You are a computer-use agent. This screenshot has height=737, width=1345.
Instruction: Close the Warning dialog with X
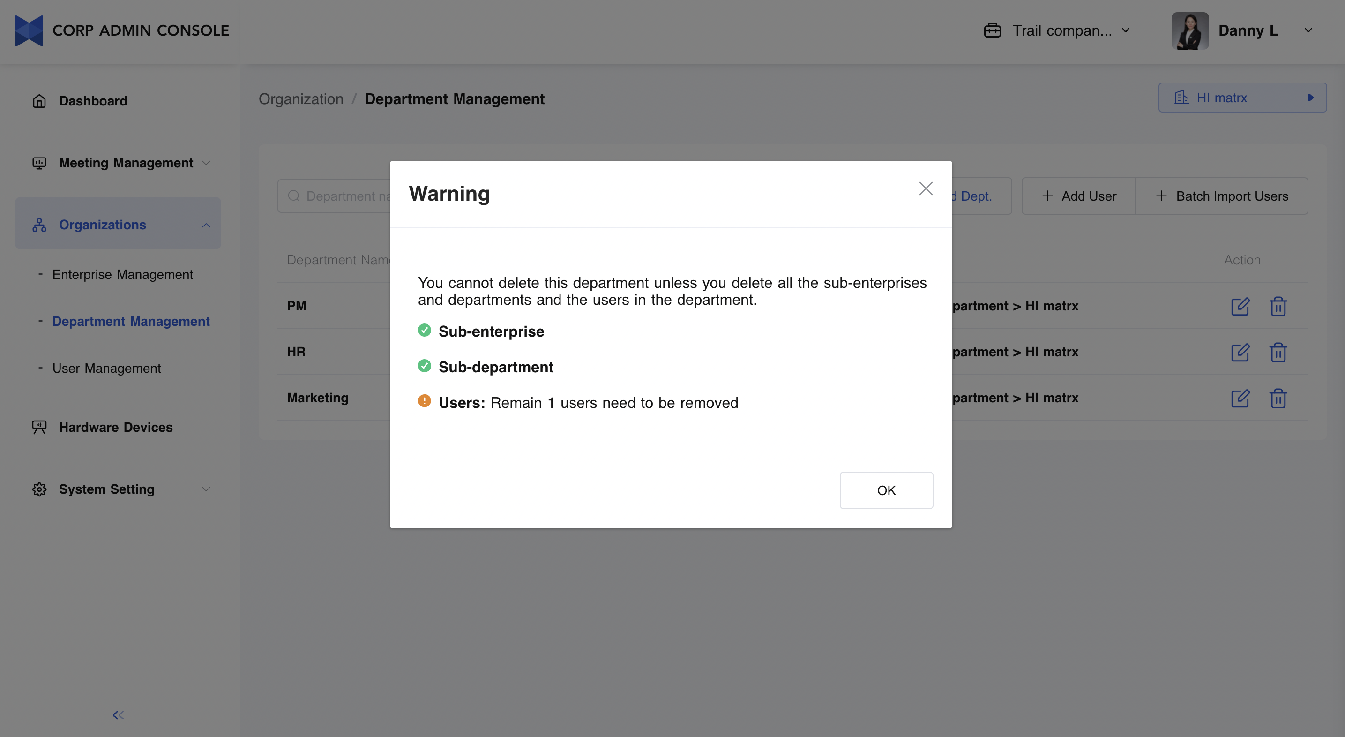[925, 188]
